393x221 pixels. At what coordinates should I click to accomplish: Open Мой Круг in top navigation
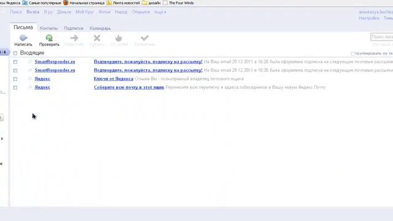point(85,12)
